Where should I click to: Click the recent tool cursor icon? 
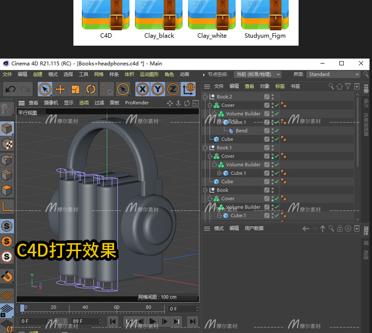pos(123,89)
